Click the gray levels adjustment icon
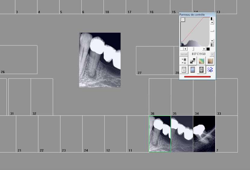Screen dimensions: 250x170 (184, 61)
